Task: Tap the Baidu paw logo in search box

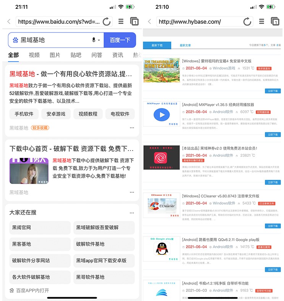Action: click(15, 40)
